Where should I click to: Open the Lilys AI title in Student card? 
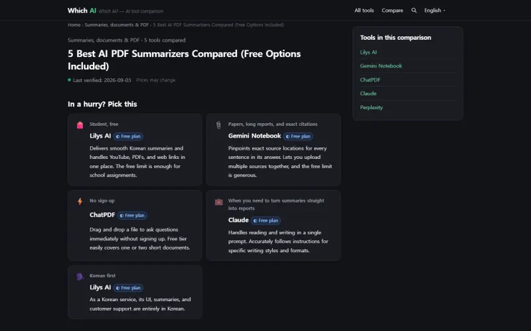100,136
